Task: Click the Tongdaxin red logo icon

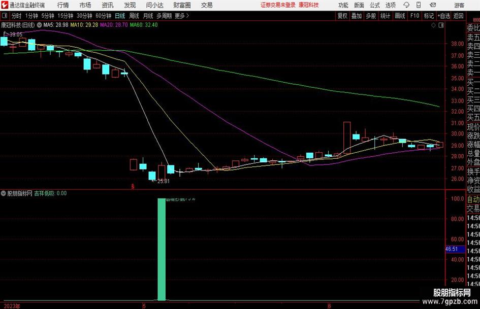Action: point(5,5)
